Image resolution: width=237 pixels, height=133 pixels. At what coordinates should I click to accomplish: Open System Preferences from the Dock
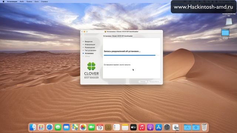pos(167,127)
